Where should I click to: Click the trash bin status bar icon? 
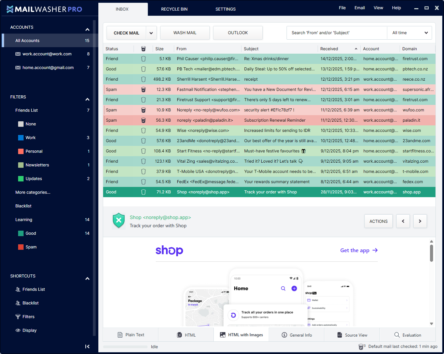tap(361, 347)
